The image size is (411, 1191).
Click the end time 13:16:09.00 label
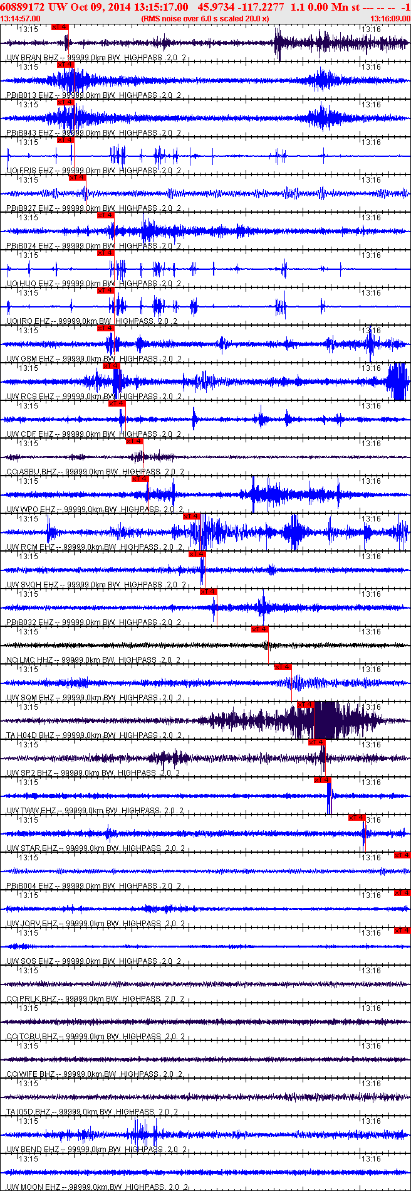point(390,19)
